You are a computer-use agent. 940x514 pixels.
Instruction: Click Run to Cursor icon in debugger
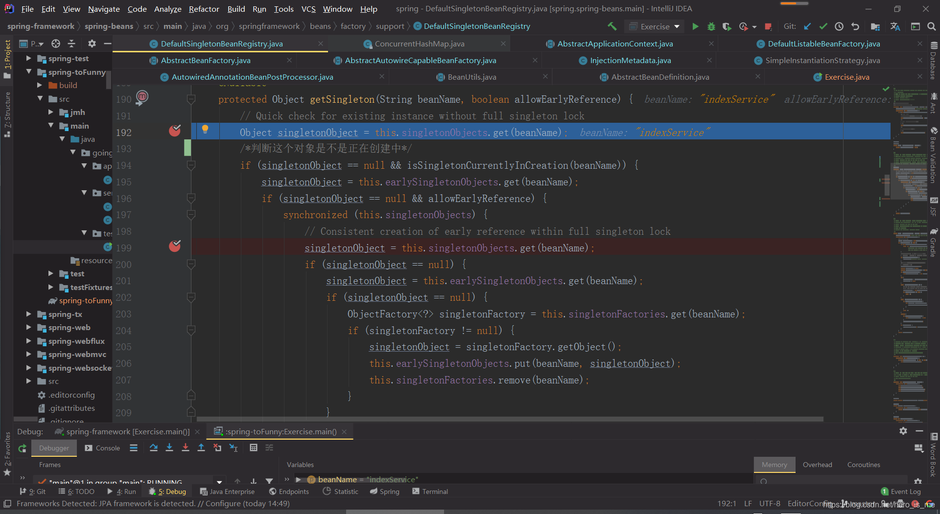234,447
